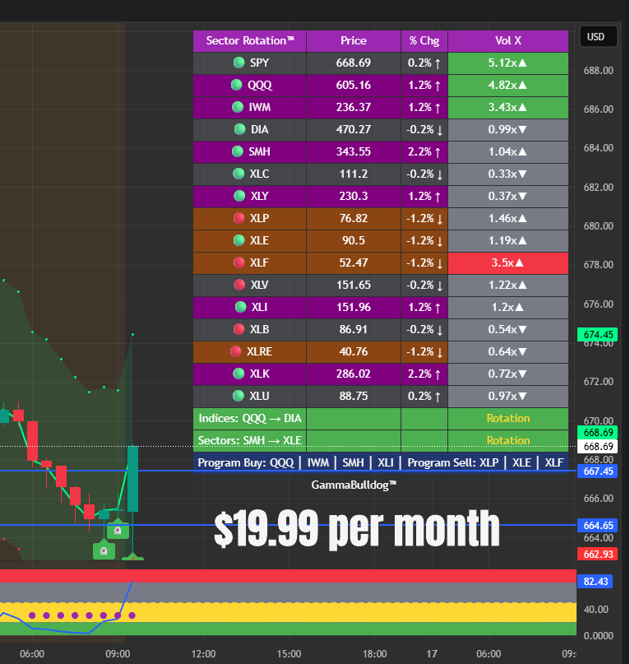Click SPY volume multiple 5.12x

[x=508, y=63]
